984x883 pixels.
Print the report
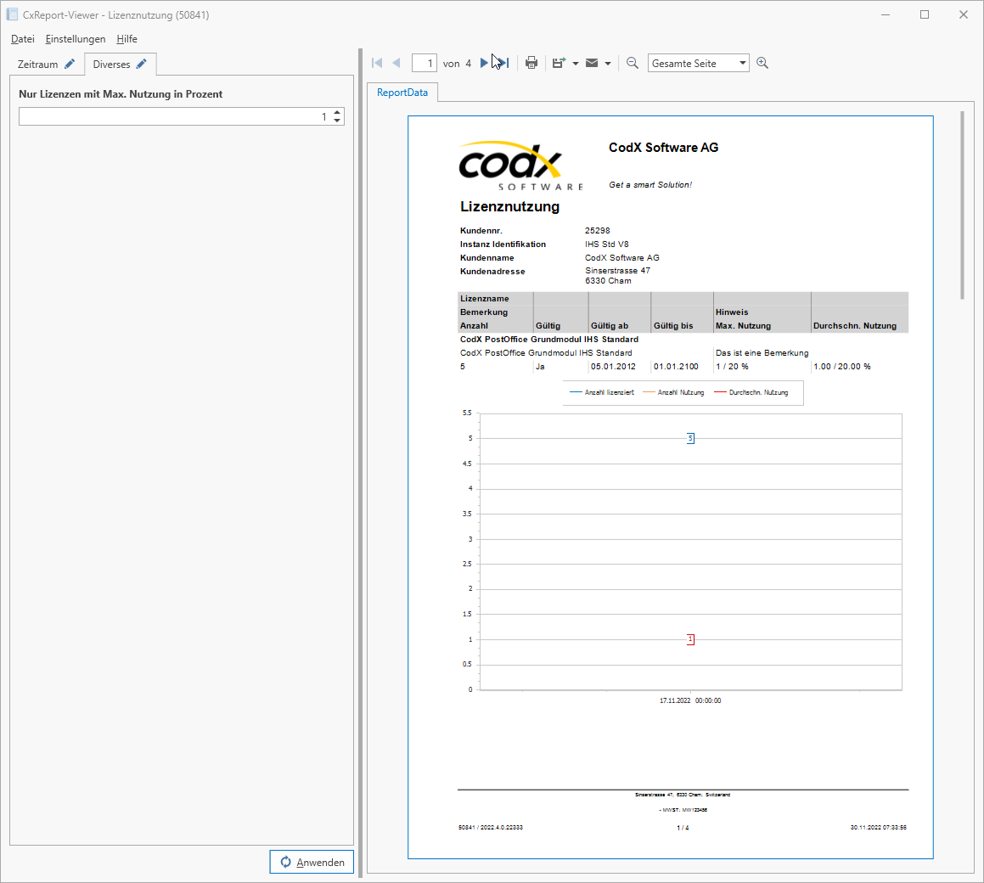pos(531,63)
